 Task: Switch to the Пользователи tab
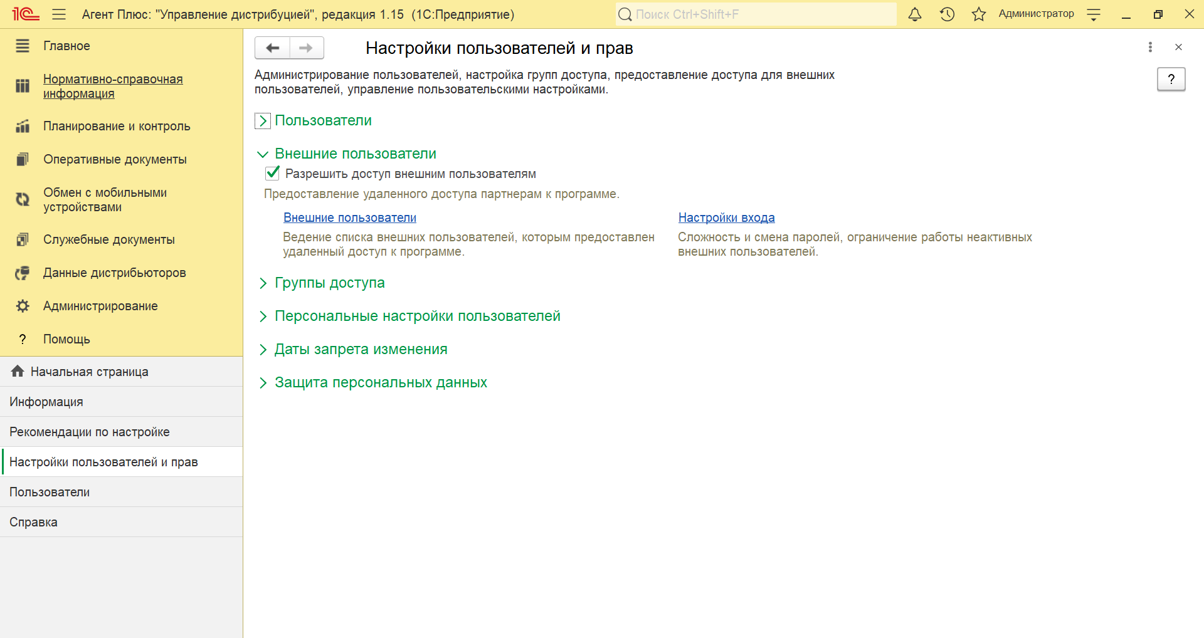pos(121,492)
